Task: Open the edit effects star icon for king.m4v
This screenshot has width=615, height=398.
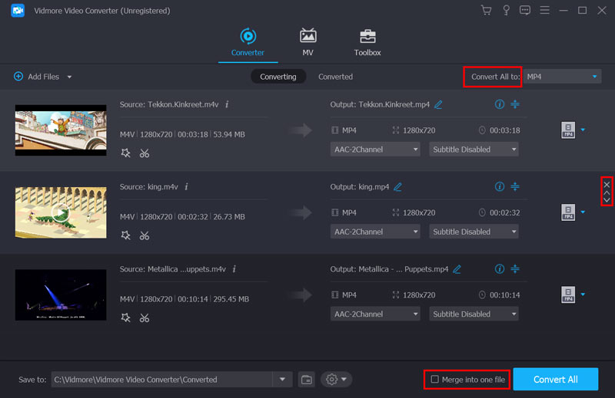Action: (x=126, y=235)
